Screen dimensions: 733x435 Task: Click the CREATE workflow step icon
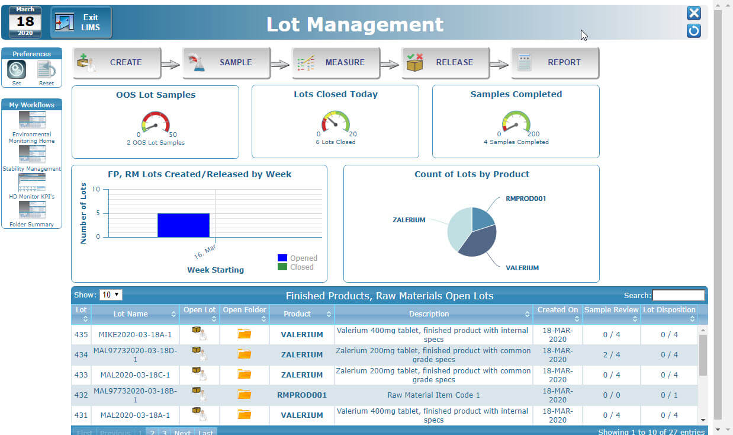click(86, 62)
